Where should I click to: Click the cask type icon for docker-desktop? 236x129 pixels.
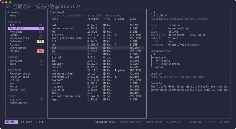tap(105, 29)
